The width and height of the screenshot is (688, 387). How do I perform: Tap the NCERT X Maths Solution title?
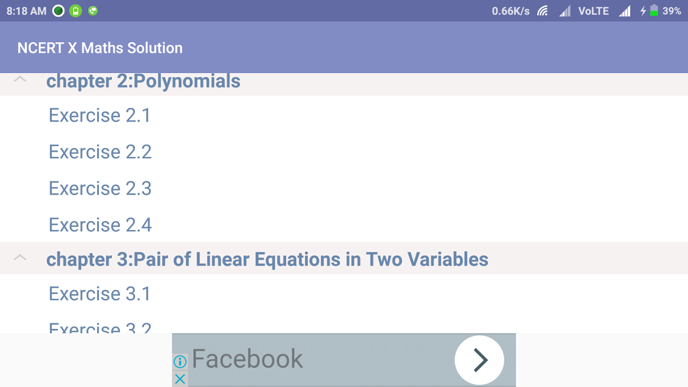coord(100,48)
